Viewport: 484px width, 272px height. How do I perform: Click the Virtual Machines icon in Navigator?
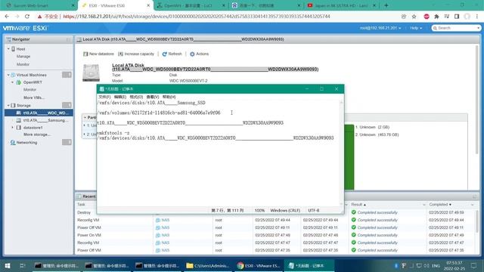click(14, 75)
